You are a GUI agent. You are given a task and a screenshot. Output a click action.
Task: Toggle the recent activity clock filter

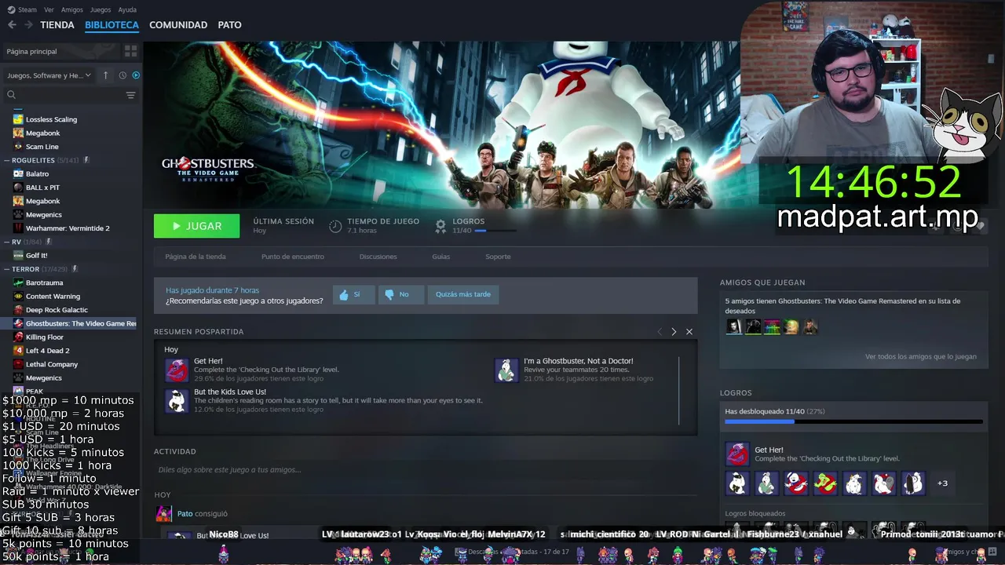point(122,75)
